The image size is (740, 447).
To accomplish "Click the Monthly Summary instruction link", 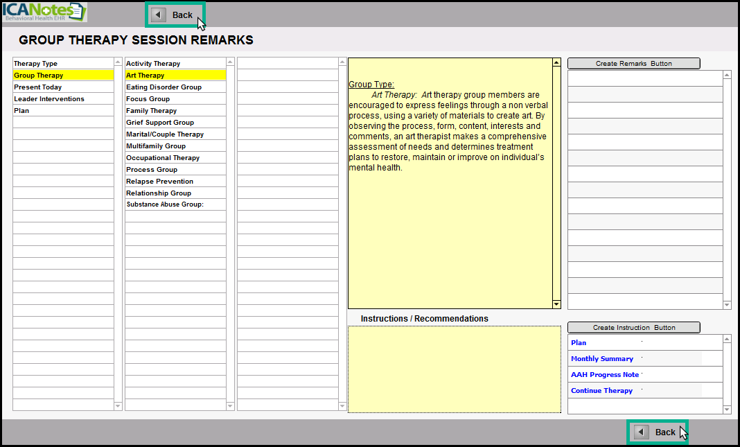I will tap(602, 359).
